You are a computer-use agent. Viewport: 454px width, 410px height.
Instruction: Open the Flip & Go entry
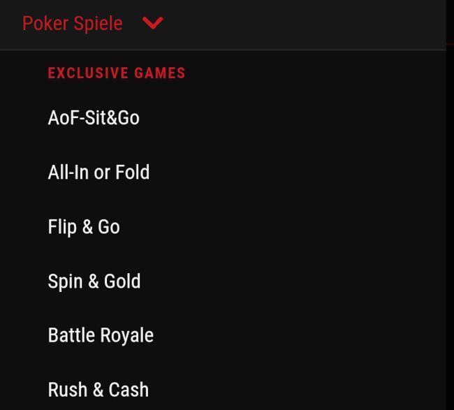pos(84,226)
